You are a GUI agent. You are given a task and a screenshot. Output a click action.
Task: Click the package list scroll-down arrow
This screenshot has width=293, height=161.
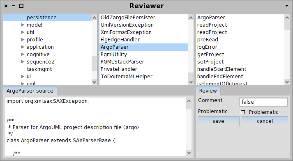[x=95, y=82]
